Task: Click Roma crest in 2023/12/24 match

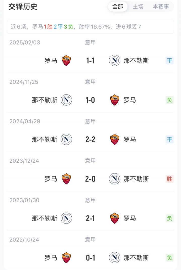Action: click(66, 179)
